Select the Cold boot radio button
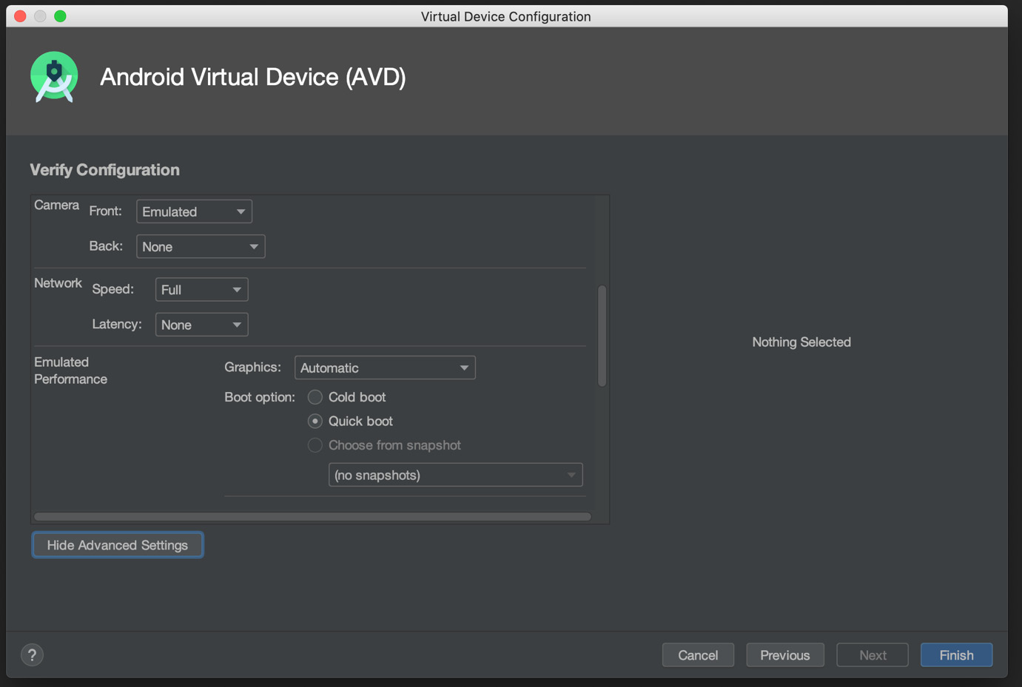The height and width of the screenshot is (687, 1022). pyautogui.click(x=315, y=397)
